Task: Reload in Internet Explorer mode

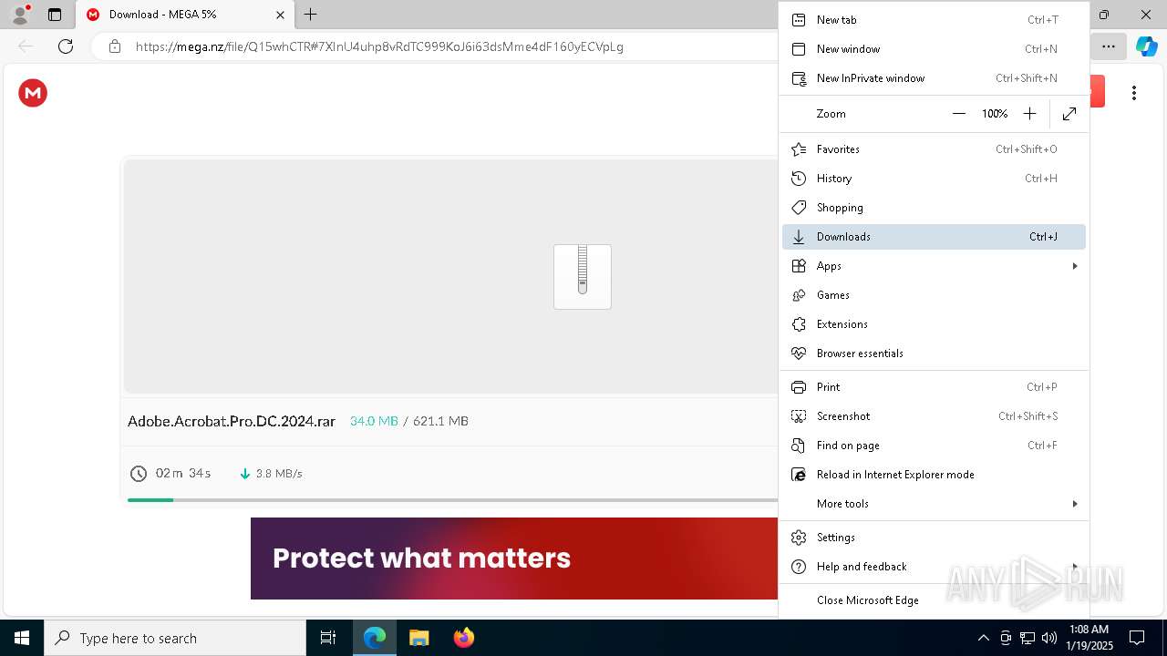Action: (x=934, y=475)
